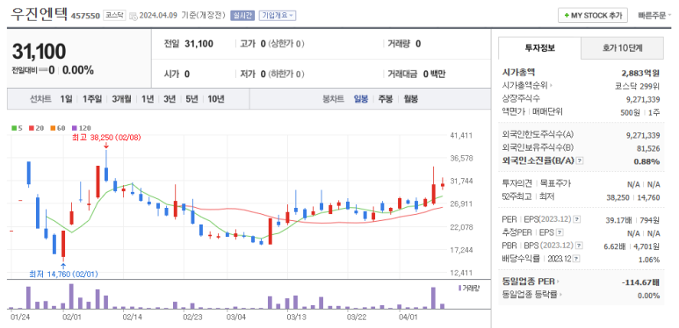Click the 상장주식수 value 9,271,339
The width and height of the screenshot is (679, 328).
click(643, 99)
